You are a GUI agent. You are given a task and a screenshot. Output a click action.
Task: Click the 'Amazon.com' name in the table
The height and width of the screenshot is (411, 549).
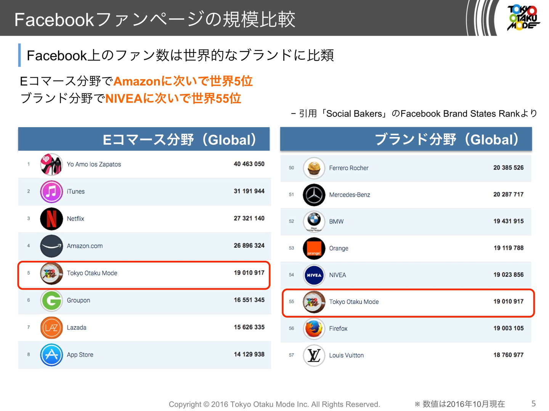(85, 246)
